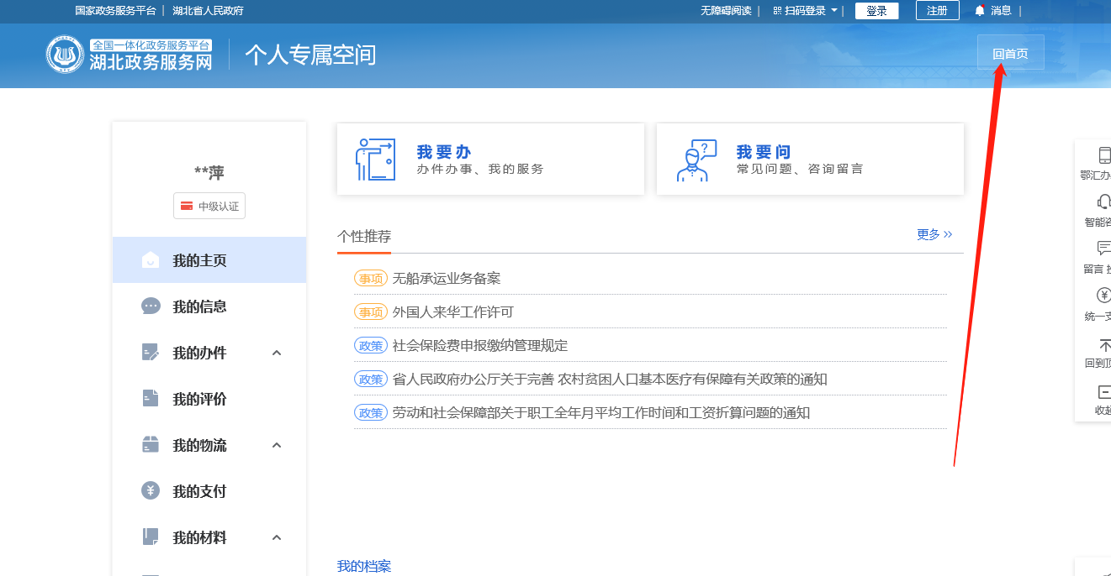Click the QR scan login icon
This screenshot has width=1111, height=576.
tap(778, 11)
